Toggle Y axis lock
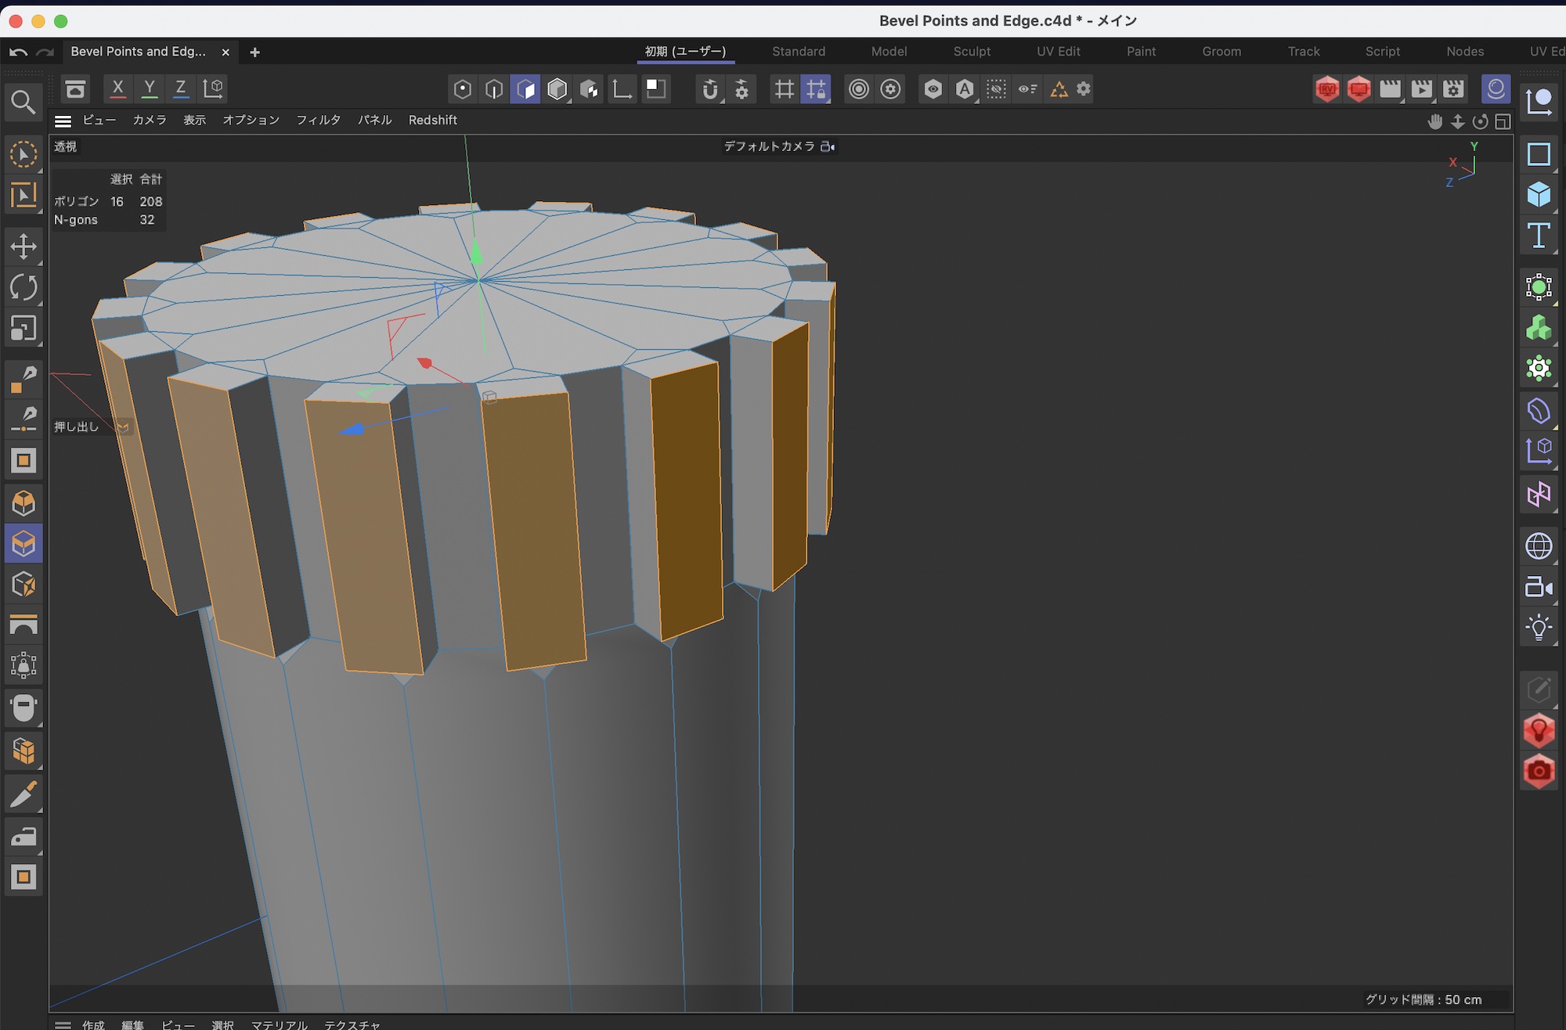The height and width of the screenshot is (1030, 1566). coord(149,88)
